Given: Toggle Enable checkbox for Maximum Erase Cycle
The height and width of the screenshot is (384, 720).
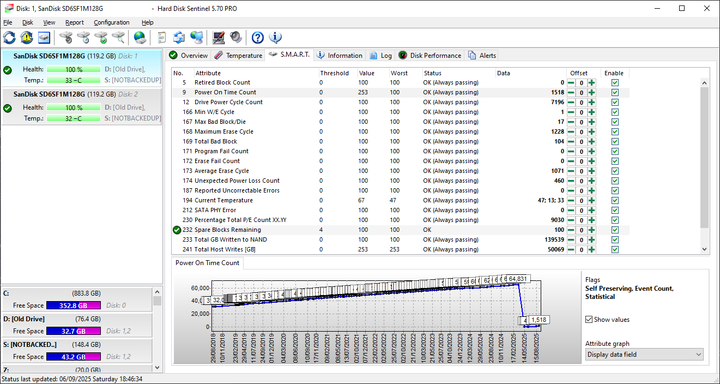Looking at the screenshot, I should tap(615, 132).
